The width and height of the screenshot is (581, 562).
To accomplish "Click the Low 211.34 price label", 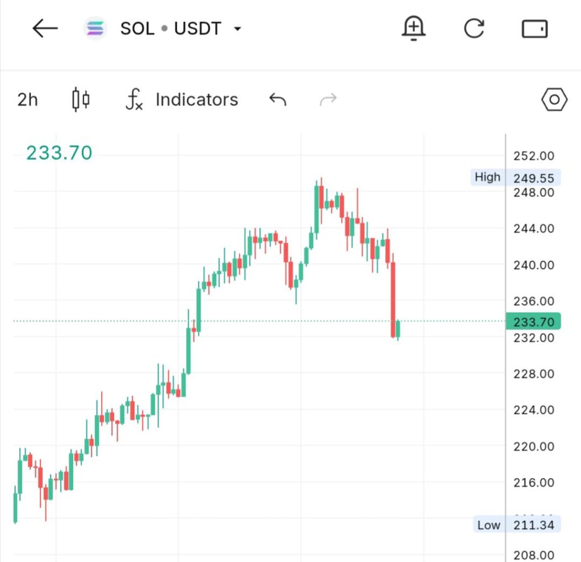I will 516,525.
